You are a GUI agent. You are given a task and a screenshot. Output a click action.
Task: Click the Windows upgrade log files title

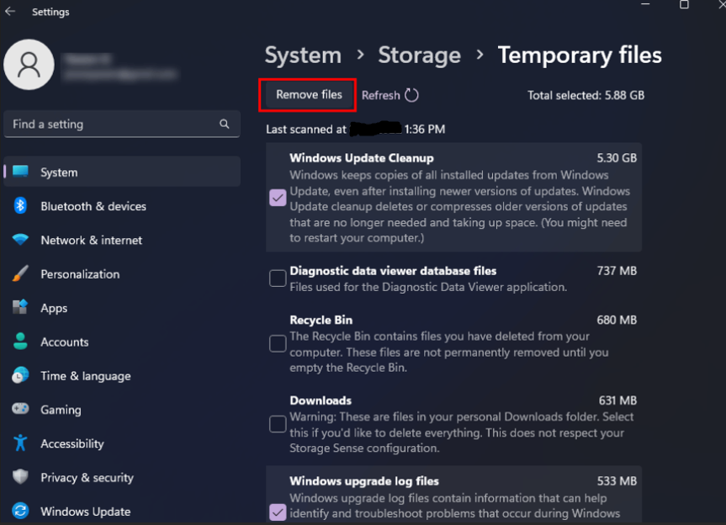364,481
